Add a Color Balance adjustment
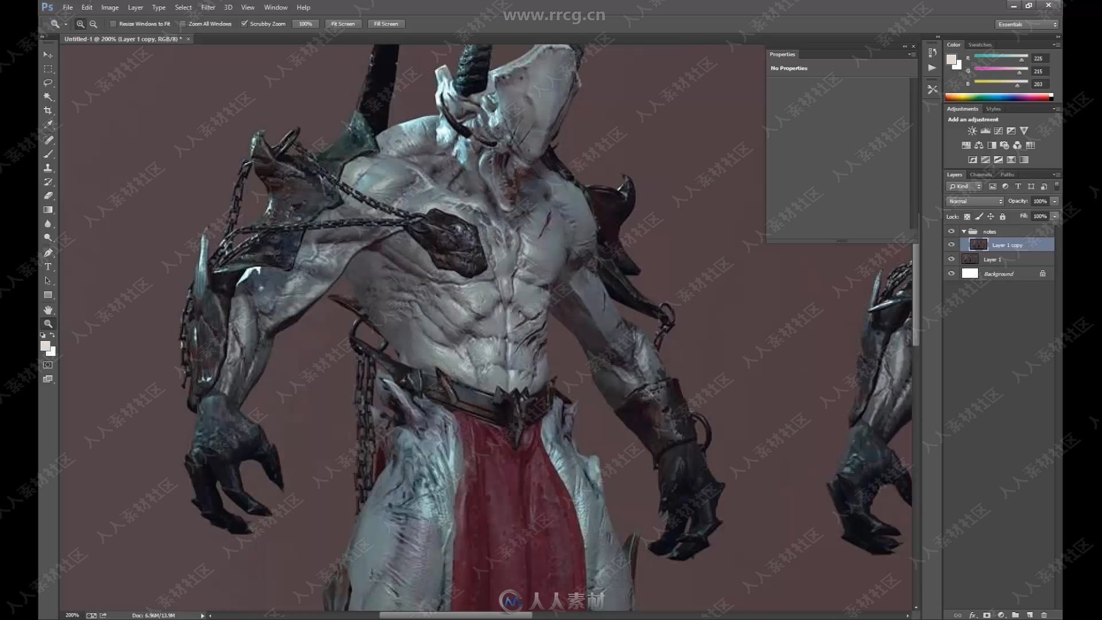 979,145
